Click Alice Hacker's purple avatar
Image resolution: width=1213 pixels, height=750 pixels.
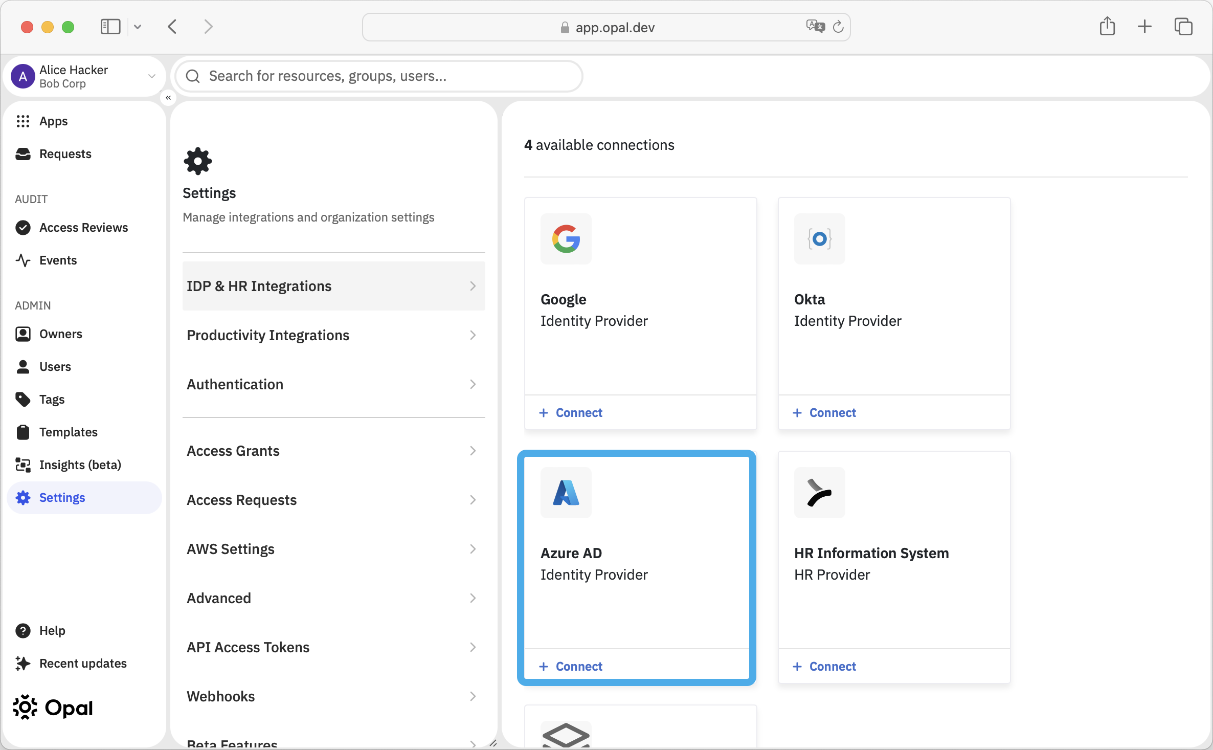pos(23,77)
